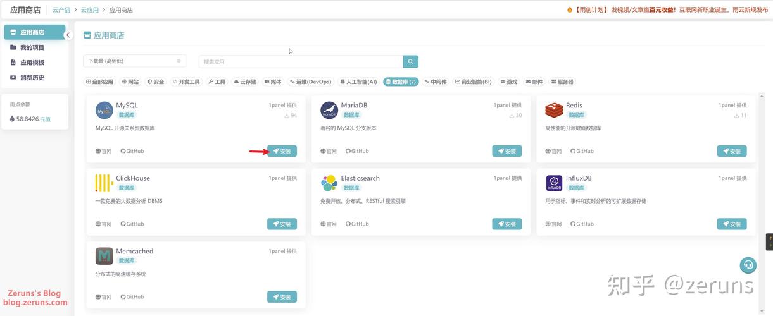This screenshot has height=316, width=773.
Task: Collapse the left sidebar with chevron
Action: coord(68,35)
